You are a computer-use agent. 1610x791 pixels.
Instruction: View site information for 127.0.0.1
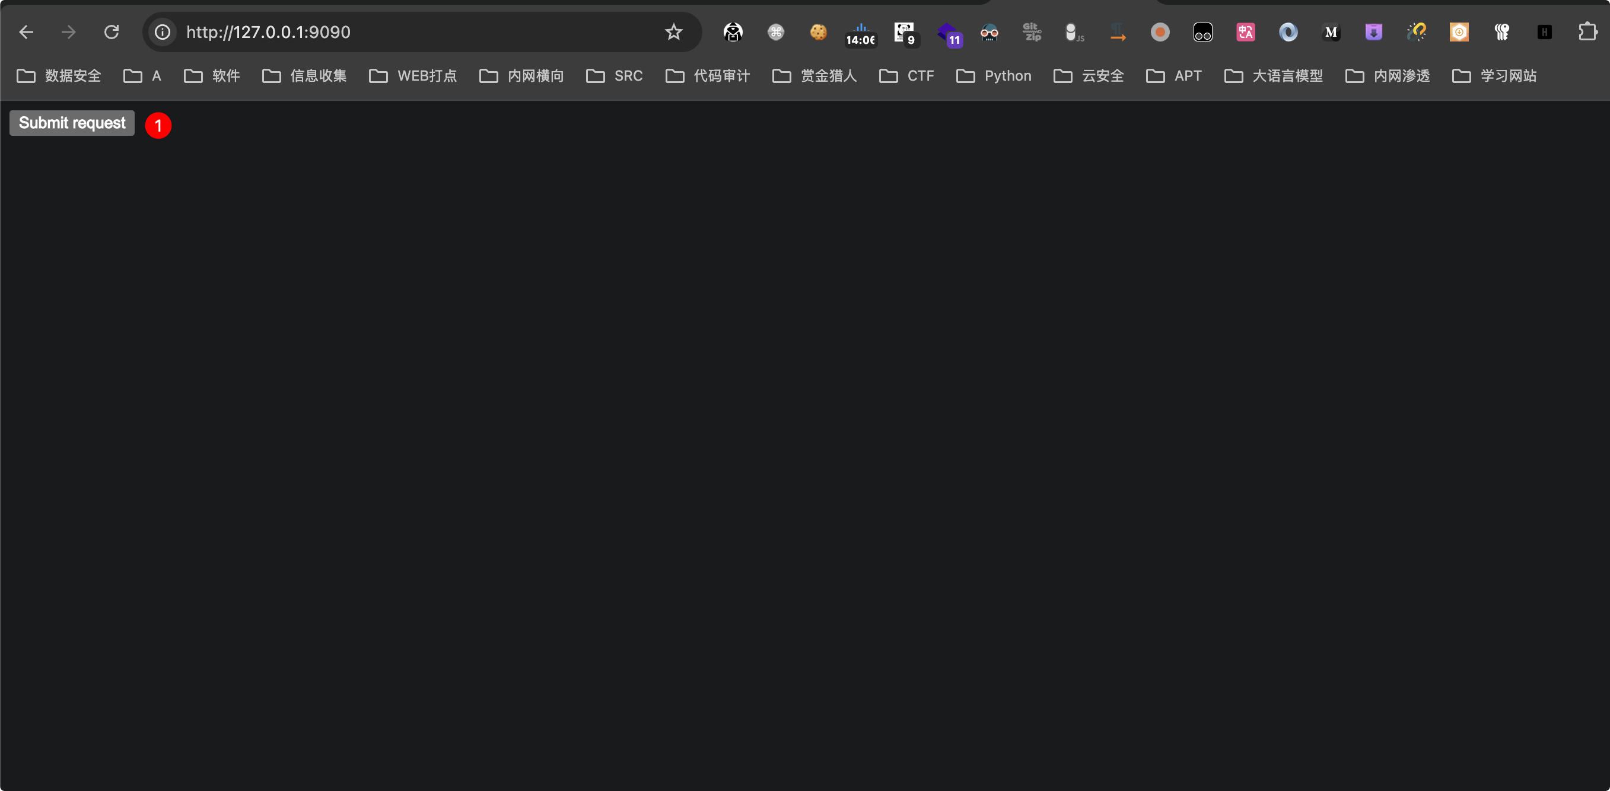coord(163,32)
